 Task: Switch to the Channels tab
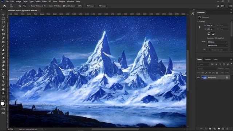(208, 59)
